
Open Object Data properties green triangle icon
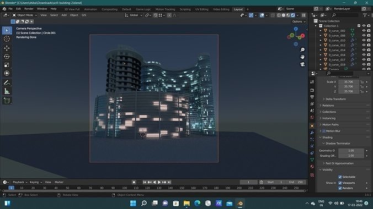[x=312, y=160]
